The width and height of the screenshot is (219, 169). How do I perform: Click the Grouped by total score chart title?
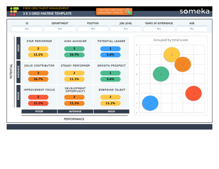(171, 40)
